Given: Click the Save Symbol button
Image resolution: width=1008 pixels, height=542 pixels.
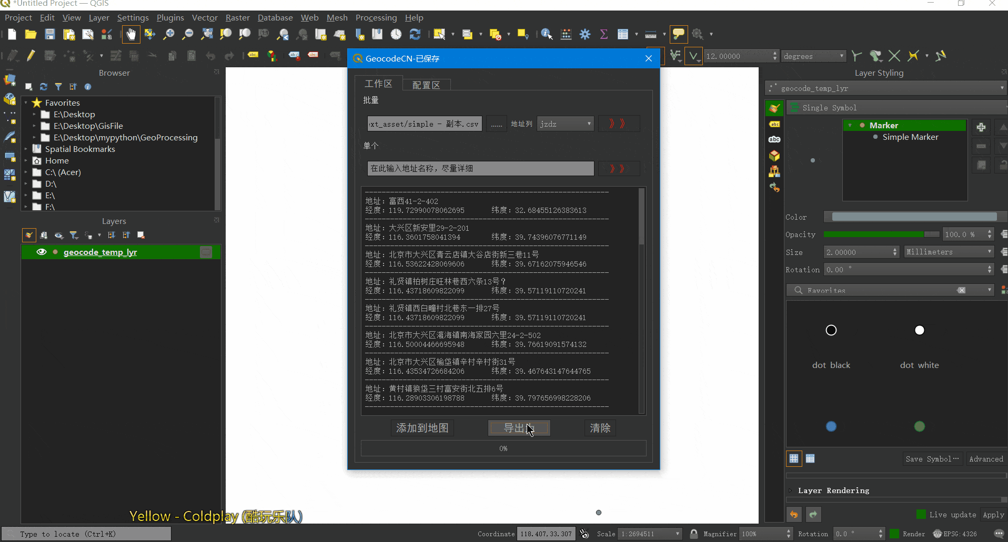Looking at the screenshot, I should click(x=933, y=459).
